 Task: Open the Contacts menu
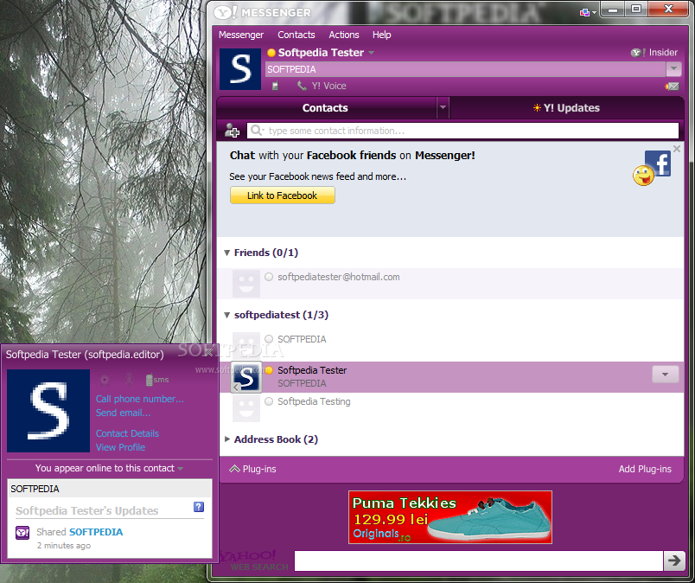click(296, 35)
